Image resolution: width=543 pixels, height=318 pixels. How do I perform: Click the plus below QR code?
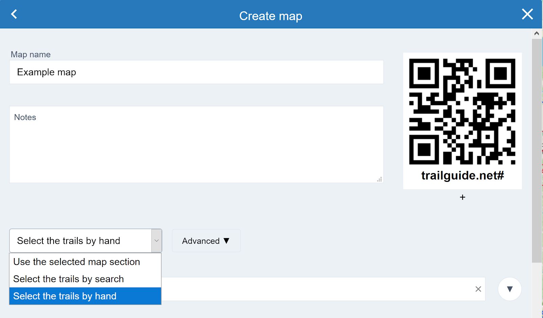coord(462,197)
